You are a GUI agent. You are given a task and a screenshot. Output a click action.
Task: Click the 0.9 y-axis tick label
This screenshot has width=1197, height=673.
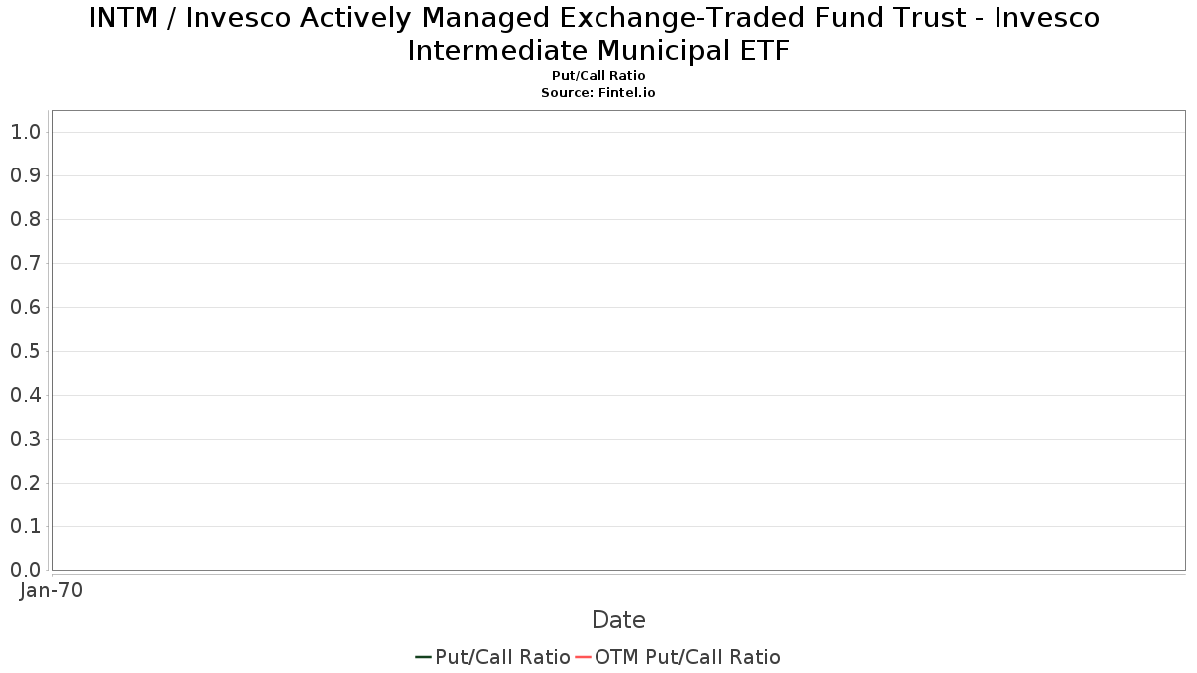(25, 175)
